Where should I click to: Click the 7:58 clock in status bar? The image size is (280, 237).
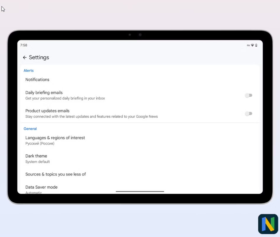tap(24, 46)
